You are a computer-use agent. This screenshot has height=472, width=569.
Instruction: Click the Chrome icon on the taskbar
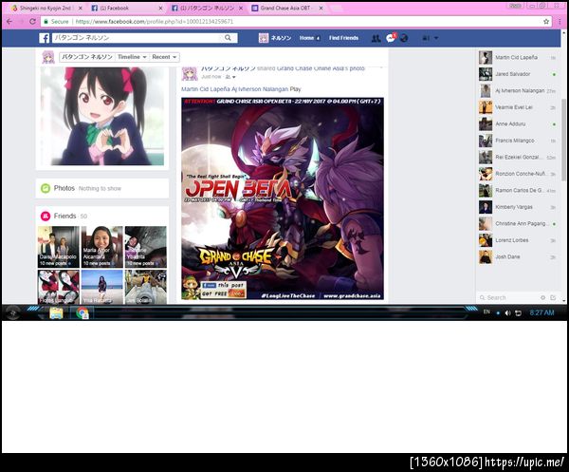pos(83,312)
